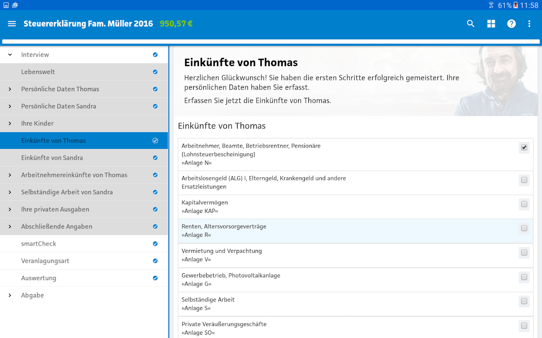Click the 950,57 € refund amount
This screenshot has width=542, height=338.
click(x=176, y=24)
